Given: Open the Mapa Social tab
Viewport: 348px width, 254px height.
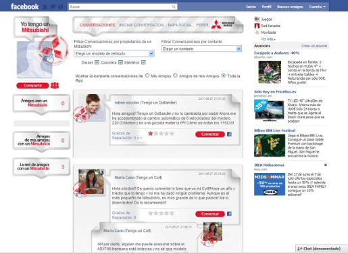Looking at the screenshot, I should click(x=180, y=25).
